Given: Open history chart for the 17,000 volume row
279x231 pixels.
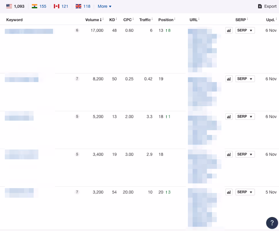Looking at the screenshot, I should [x=229, y=30].
